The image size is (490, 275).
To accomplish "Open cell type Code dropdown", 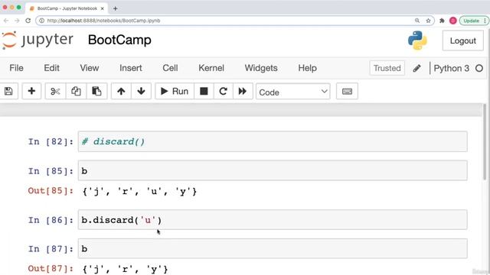I will 292,92.
